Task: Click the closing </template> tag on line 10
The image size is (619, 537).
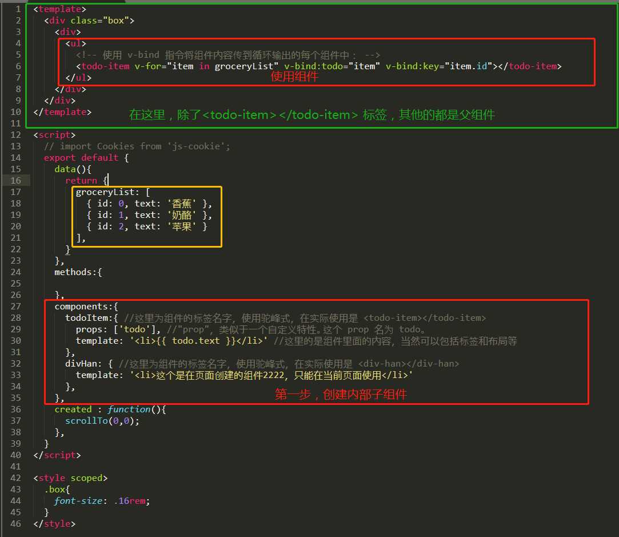Action: tap(62, 112)
